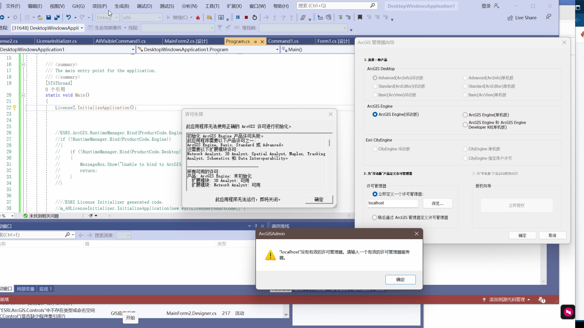Click the 浏览... button in the ArcGIS wizard
Image resolution: width=584 pixels, height=328 pixels.
point(437,203)
